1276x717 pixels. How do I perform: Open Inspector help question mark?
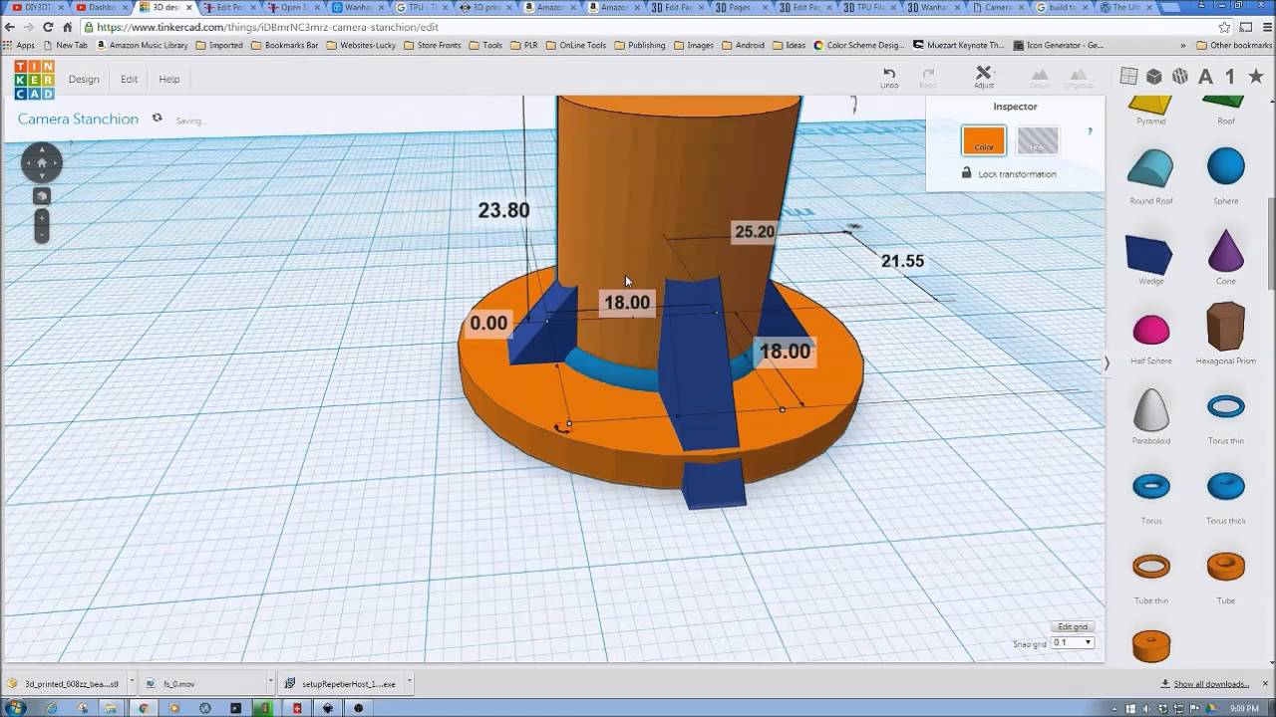(1090, 131)
